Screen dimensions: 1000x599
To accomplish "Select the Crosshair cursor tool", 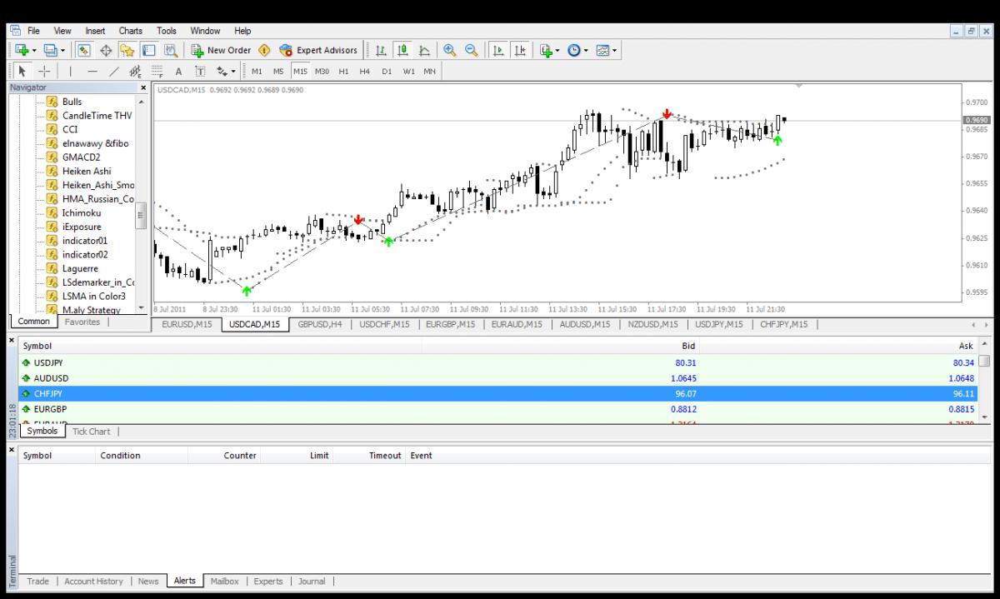I will click(44, 72).
